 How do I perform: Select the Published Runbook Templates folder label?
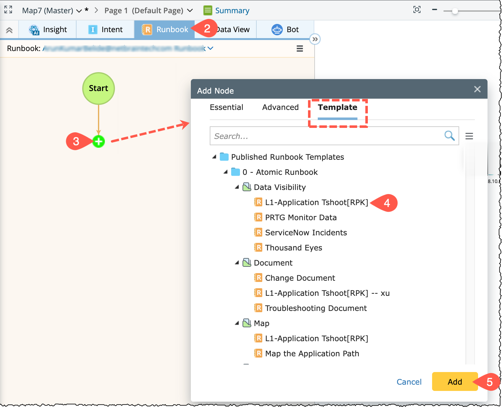point(288,157)
